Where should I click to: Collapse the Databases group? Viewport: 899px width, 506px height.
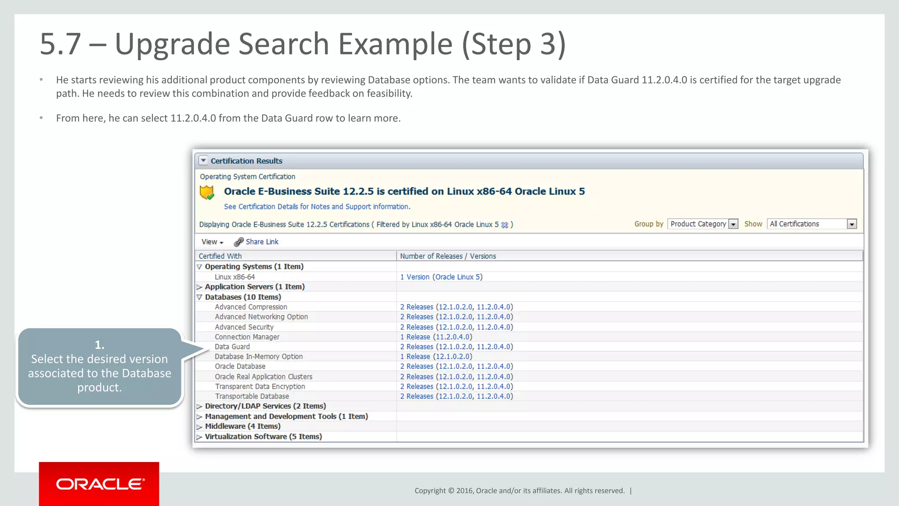click(200, 297)
